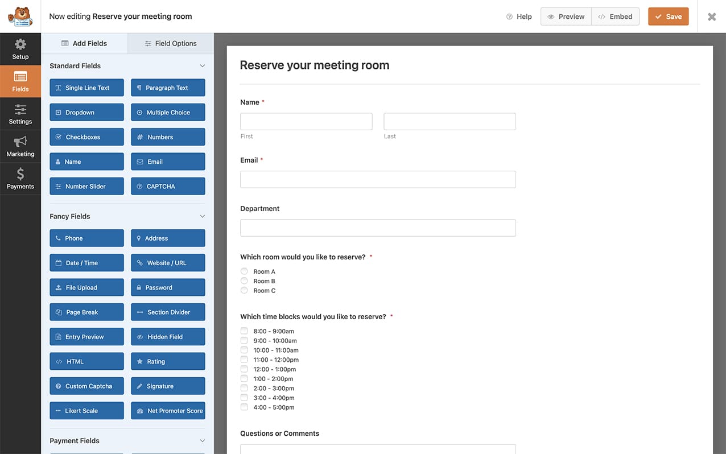Open the Setup panel in the sidebar

point(20,49)
